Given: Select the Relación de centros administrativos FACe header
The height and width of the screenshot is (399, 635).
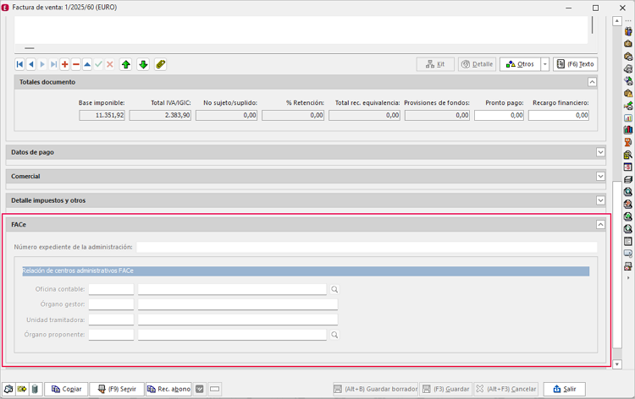Looking at the screenshot, I should coord(306,271).
